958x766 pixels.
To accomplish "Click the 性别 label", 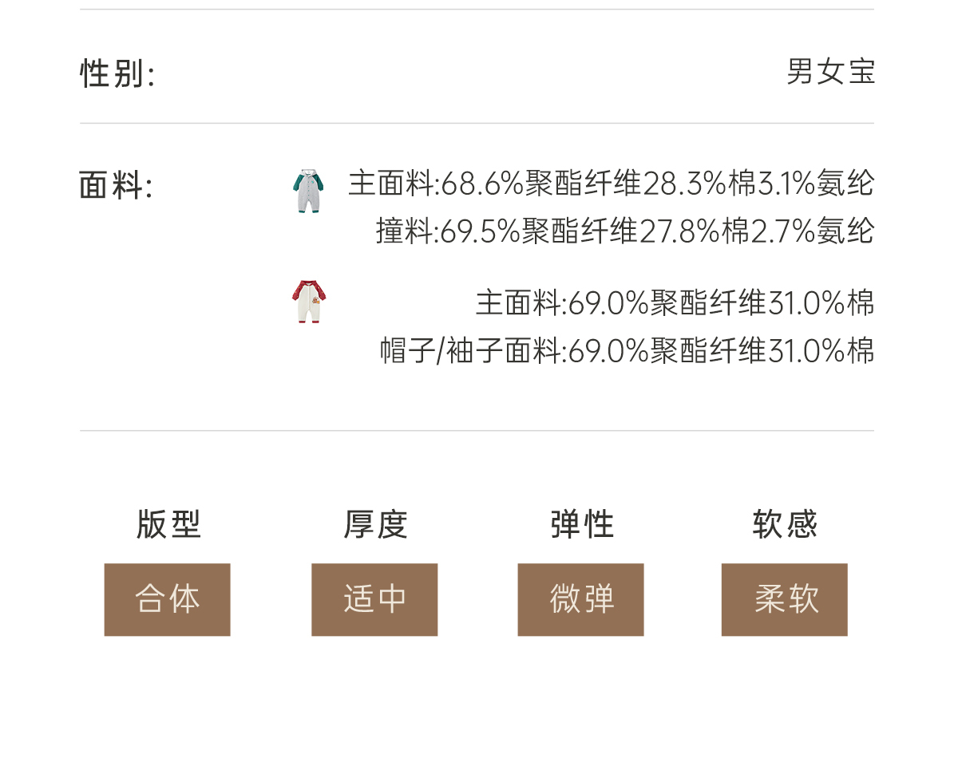I will 117,73.
